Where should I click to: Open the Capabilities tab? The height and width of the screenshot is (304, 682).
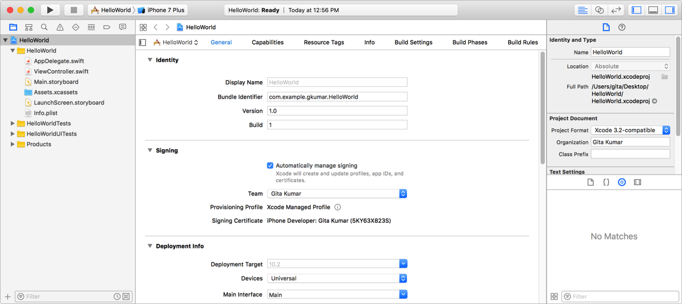pyautogui.click(x=267, y=43)
